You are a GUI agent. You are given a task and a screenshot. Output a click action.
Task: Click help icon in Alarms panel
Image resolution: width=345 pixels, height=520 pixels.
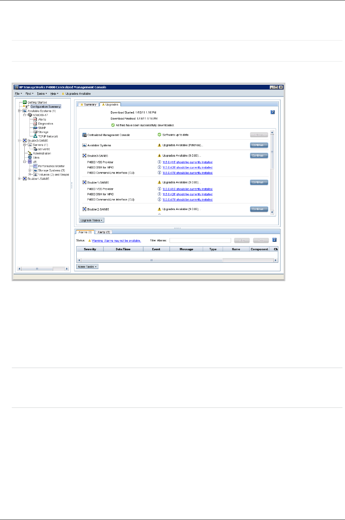[x=274, y=240]
